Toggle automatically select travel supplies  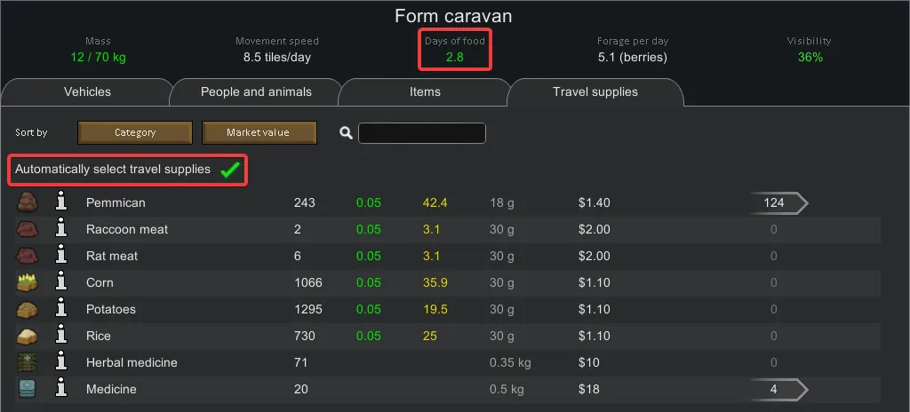[231, 170]
